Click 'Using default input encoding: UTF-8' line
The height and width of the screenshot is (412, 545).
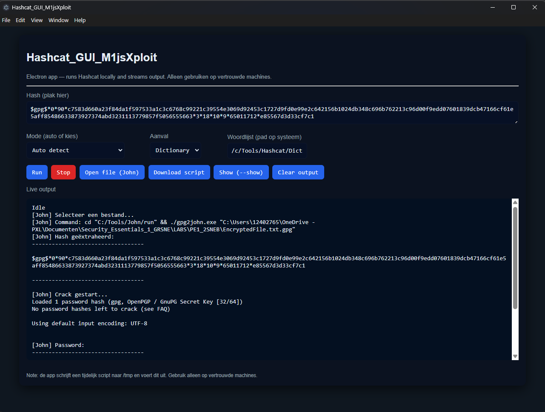90,323
